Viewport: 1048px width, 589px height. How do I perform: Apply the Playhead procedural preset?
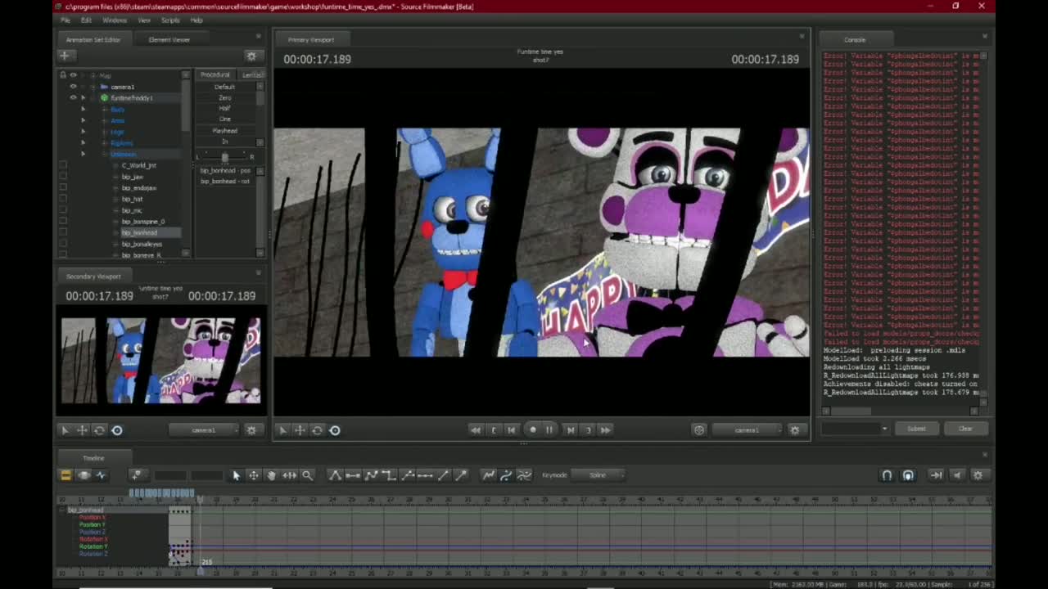(225, 131)
